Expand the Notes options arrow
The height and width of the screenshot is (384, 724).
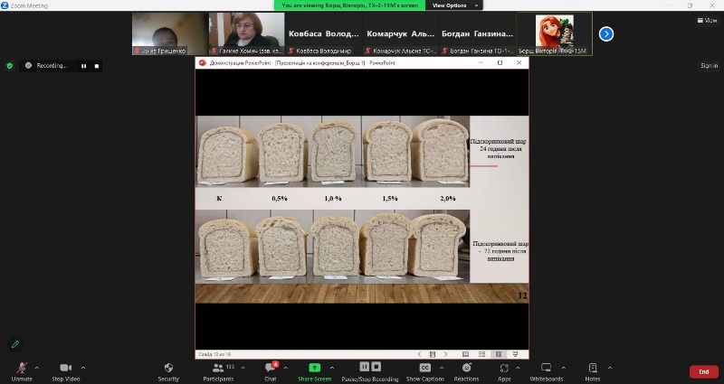coord(609,368)
